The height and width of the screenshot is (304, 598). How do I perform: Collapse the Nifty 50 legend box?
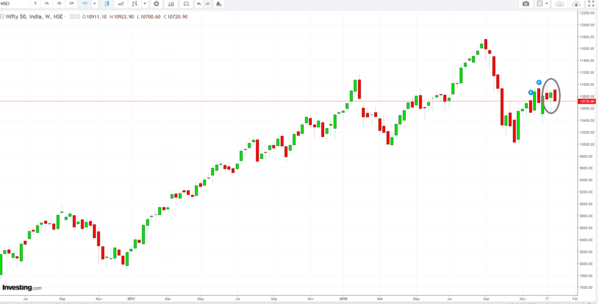click(2, 17)
